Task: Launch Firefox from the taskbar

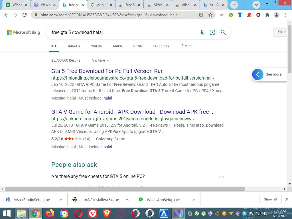Action: [x=50, y=213]
